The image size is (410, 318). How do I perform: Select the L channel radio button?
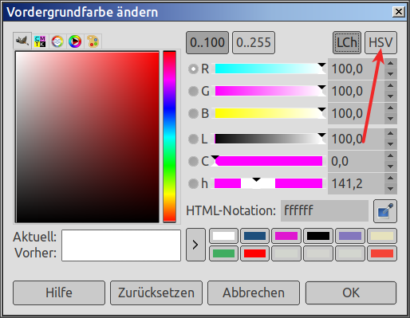(x=193, y=139)
